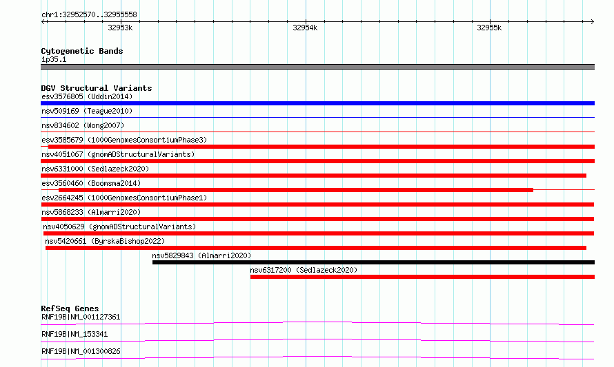Select the magenta RNF19B NM_153341 transcript line
The width and height of the screenshot is (614, 367).
coord(317,340)
